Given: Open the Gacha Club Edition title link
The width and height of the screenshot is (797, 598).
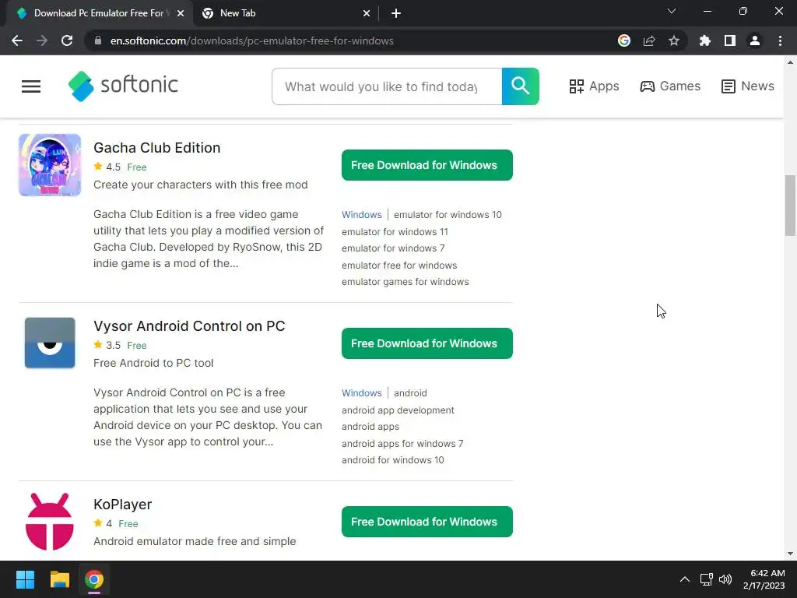Looking at the screenshot, I should (157, 147).
